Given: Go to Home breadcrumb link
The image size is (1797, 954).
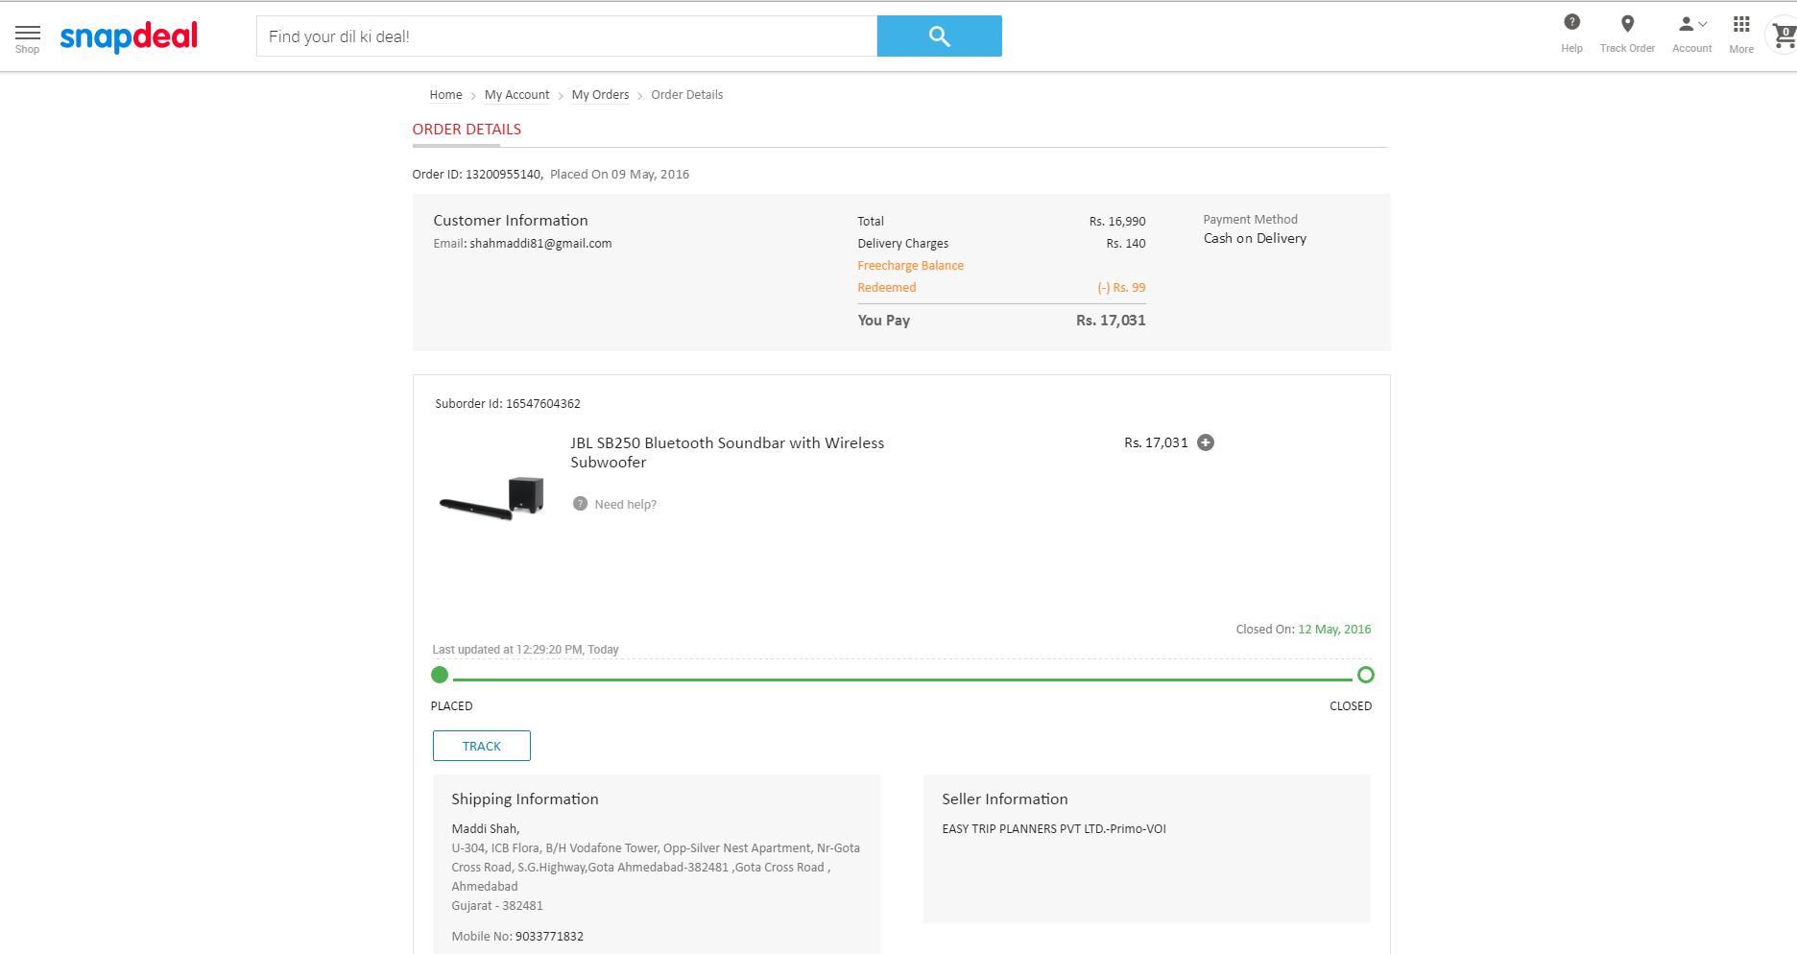Looking at the screenshot, I should click(445, 95).
